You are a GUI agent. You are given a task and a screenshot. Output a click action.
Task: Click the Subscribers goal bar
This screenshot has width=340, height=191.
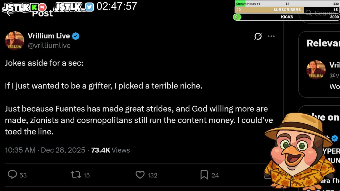click(x=287, y=10)
